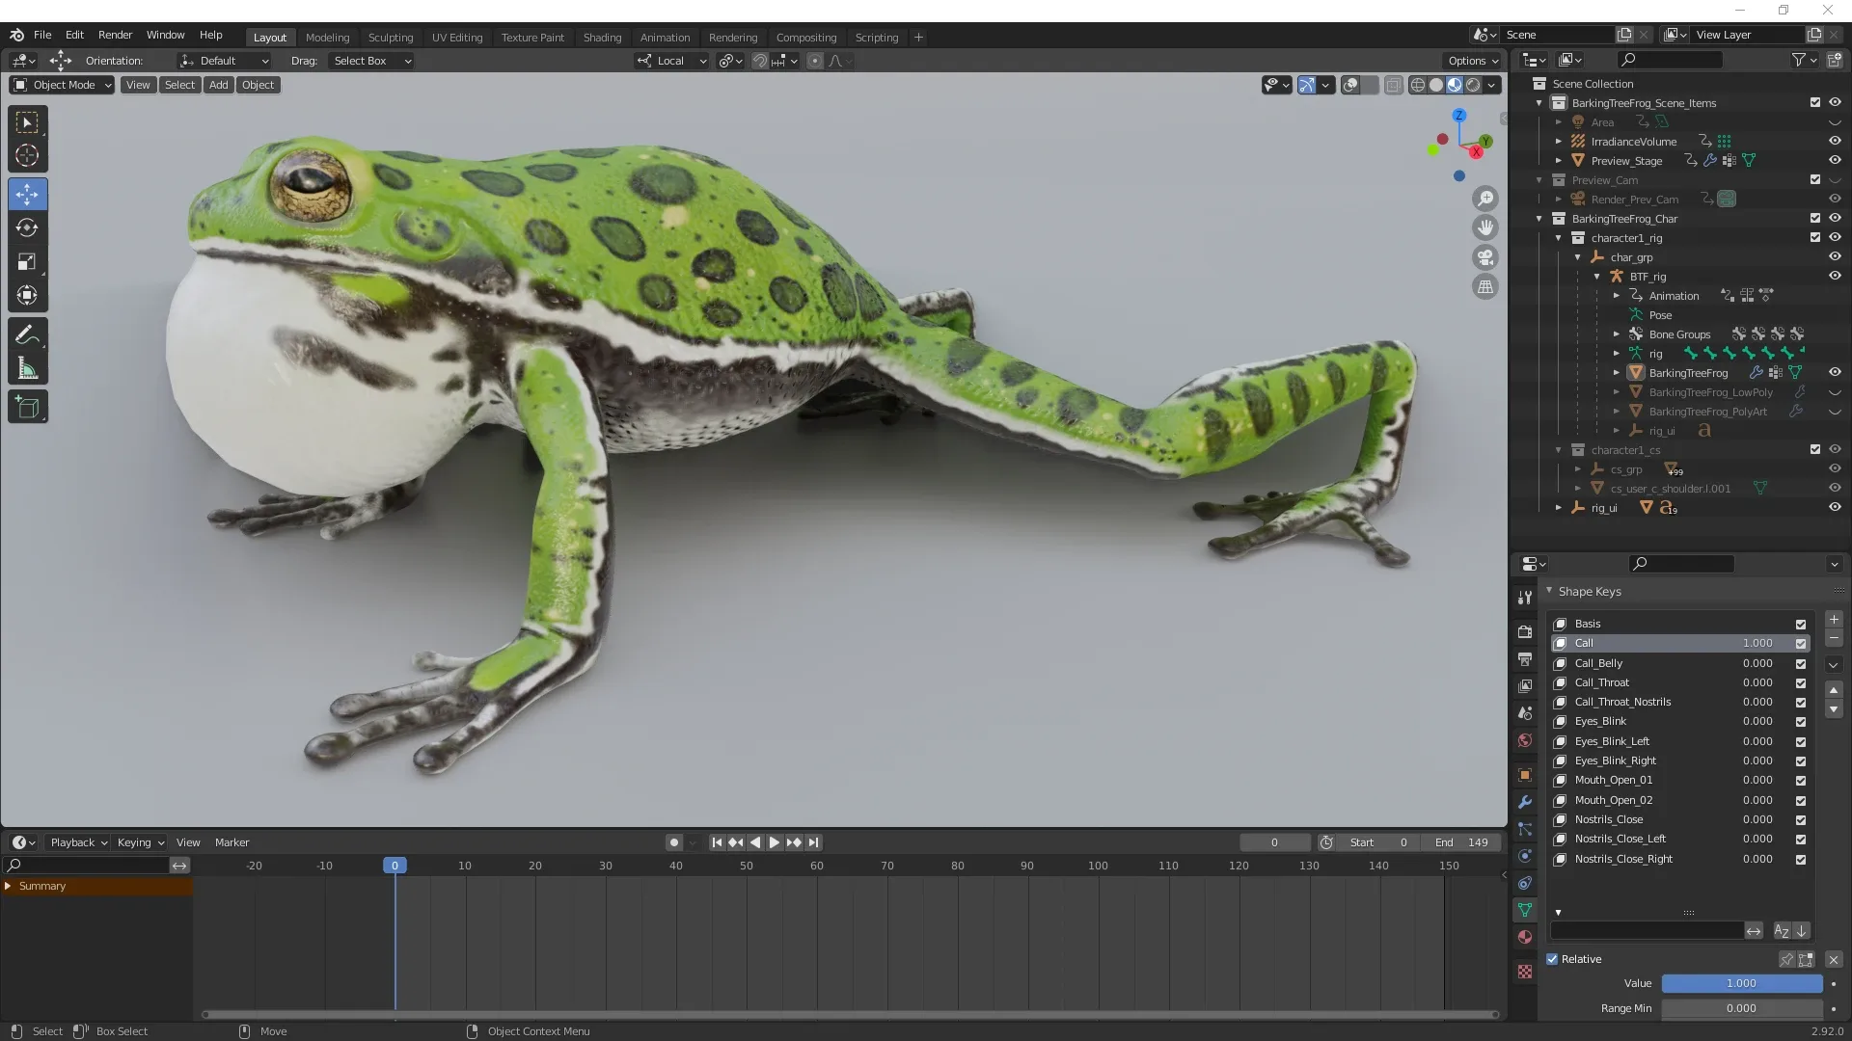Open the Render menu
This screenshot has width=1852, height=1041.
coord(115,35)
